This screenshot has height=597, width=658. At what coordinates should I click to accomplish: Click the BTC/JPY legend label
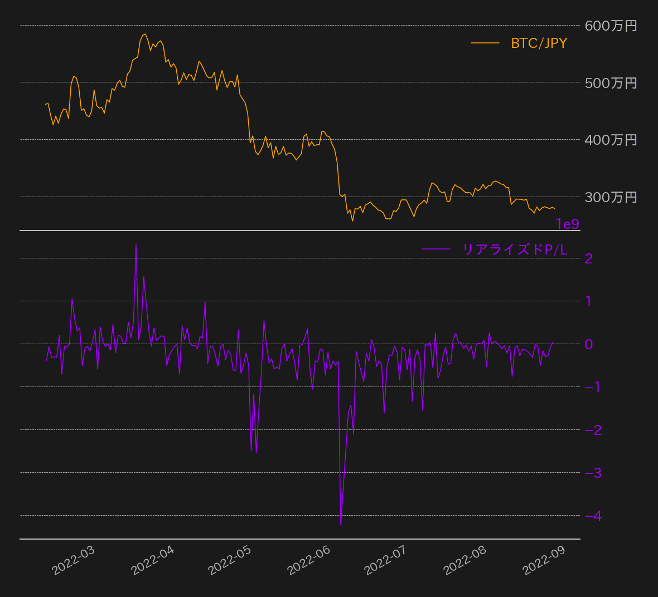point(539,43)
